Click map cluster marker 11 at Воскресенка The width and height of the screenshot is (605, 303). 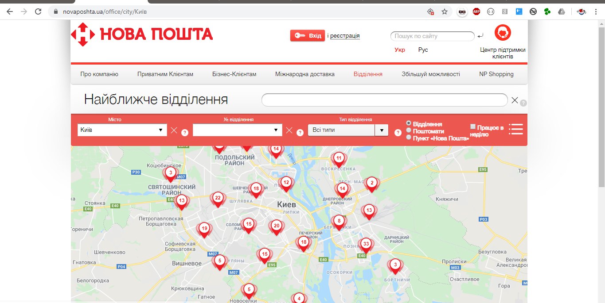coord(339,159)
